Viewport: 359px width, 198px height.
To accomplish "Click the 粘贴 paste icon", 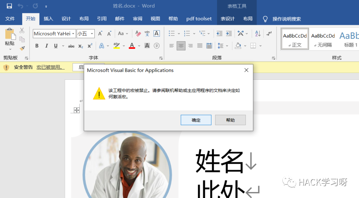I will click(x=10, y=34).
